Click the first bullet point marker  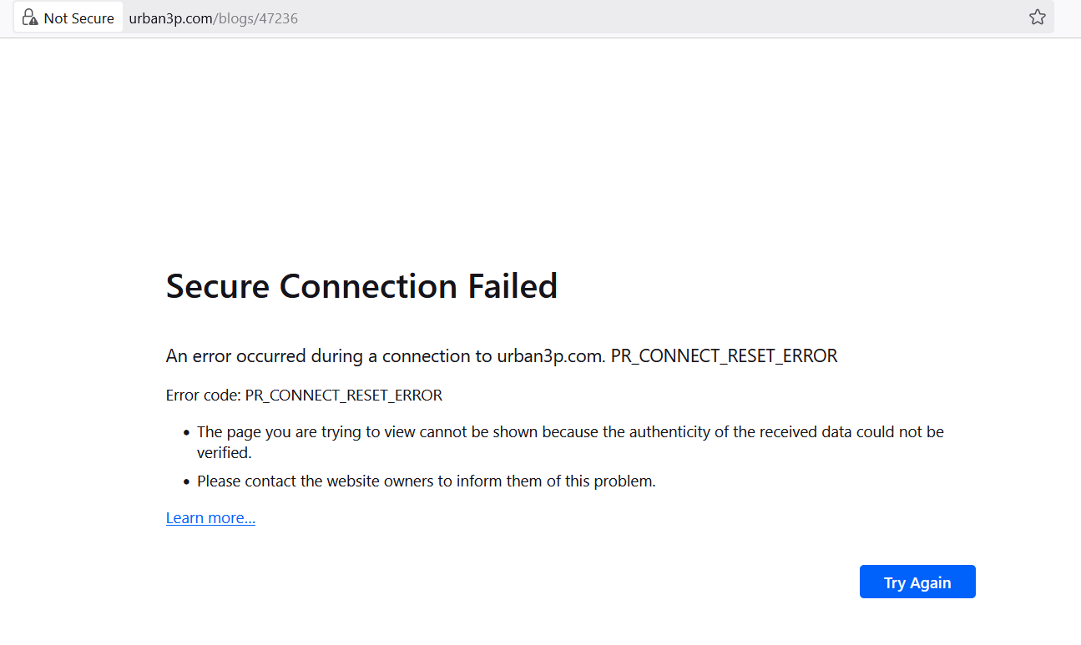click(x=187, y=433)
